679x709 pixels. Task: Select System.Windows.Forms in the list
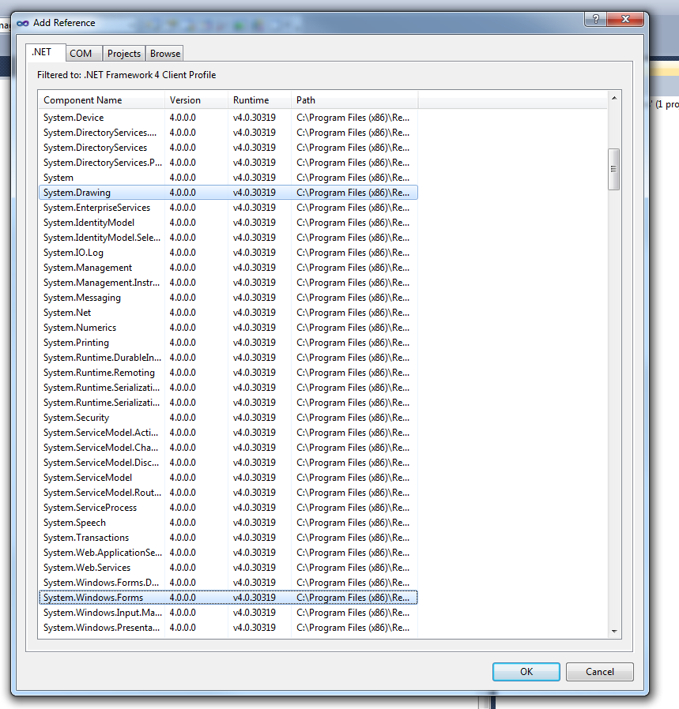click(93, 598)
